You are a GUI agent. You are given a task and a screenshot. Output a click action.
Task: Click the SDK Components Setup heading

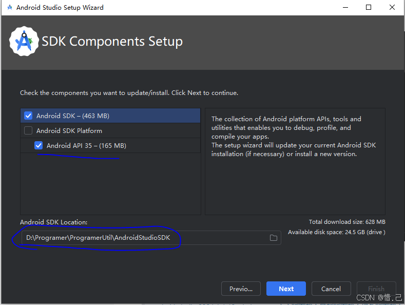112,42
